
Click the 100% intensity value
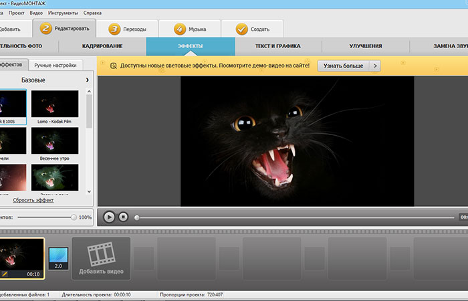pyautogui.click(x=85, y=217)
